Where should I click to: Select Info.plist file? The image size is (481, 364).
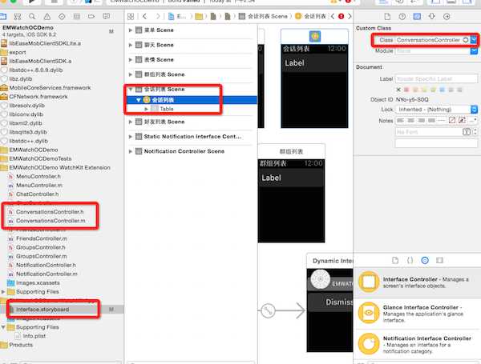(x=34, y=336)
